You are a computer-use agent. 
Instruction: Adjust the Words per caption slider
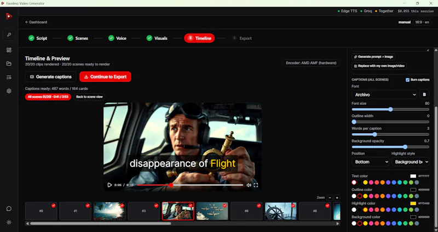click(x=390, y=134)
